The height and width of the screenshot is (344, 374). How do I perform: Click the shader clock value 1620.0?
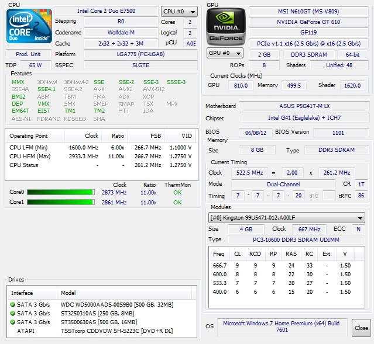[x=352, y=85]
